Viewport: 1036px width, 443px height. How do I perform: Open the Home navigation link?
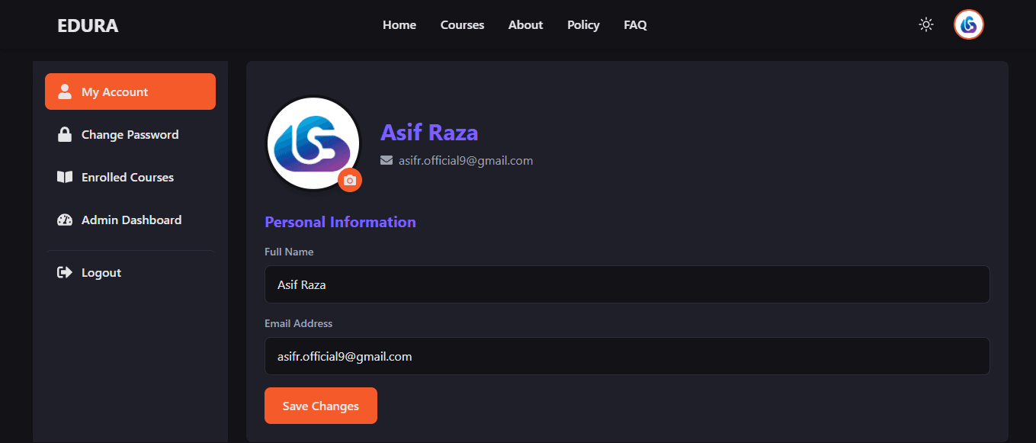click(x=399, y=25)
